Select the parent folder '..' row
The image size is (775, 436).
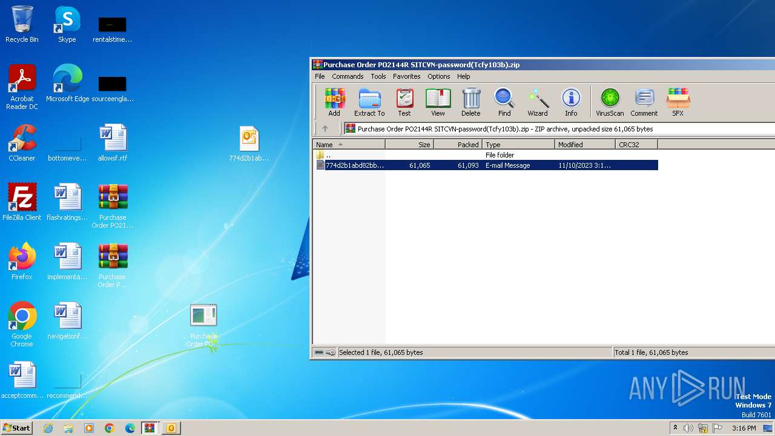point(486,155)
